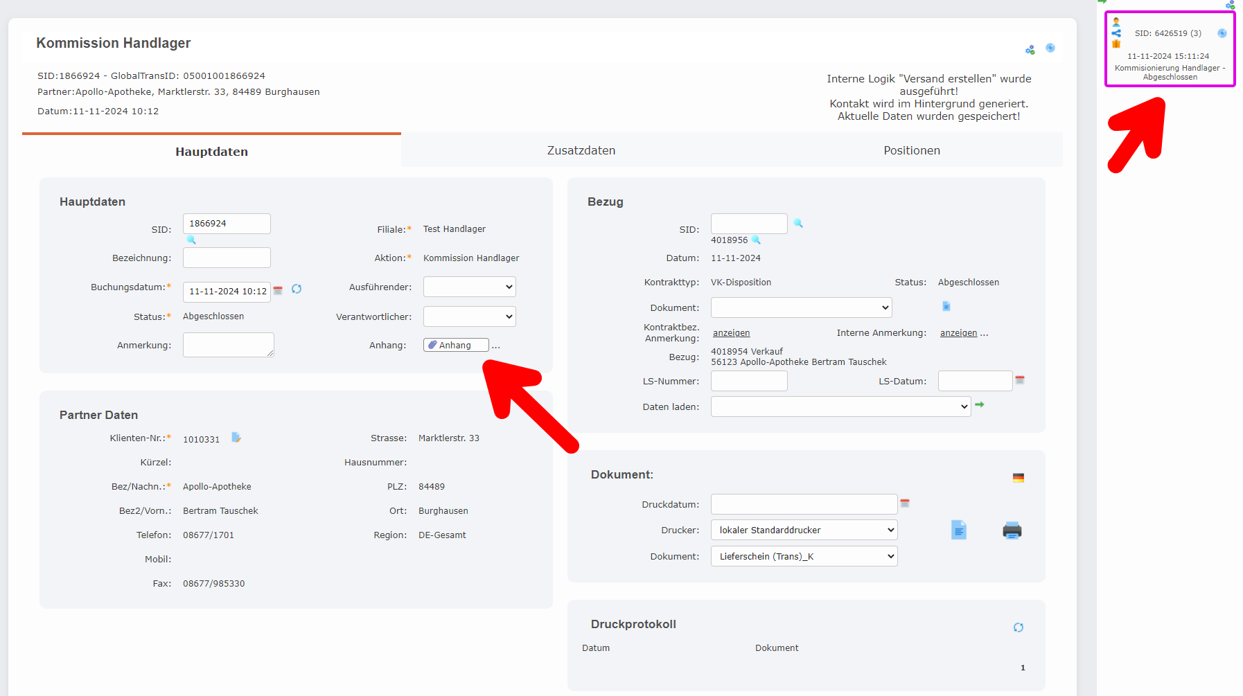Screen dimensions: 1243x696
Task: Print using the printer icon
Action: point(1012,530)
